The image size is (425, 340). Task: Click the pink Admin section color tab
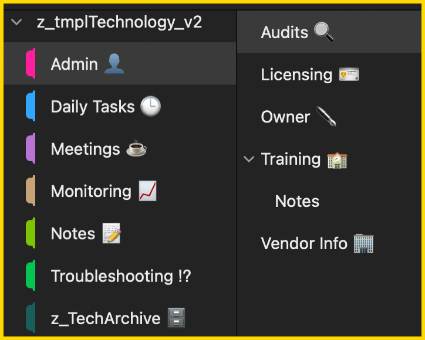click(x=31, y=64)
